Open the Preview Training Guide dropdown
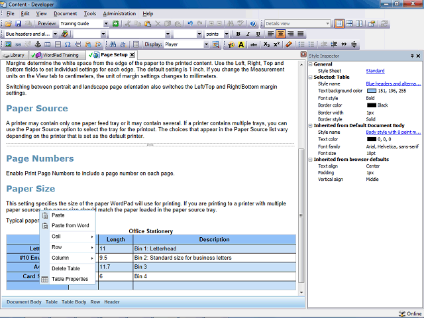This screenshot has height=318, width=424. [106, 24]
